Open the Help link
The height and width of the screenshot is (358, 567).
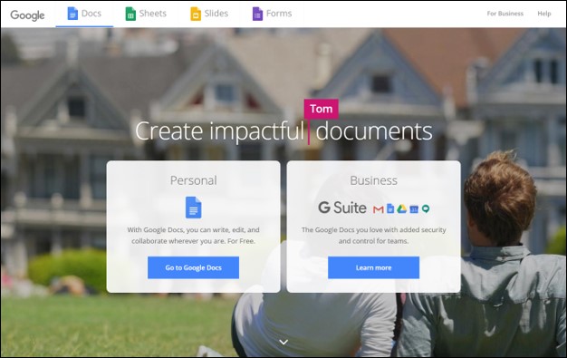[543, 14]
